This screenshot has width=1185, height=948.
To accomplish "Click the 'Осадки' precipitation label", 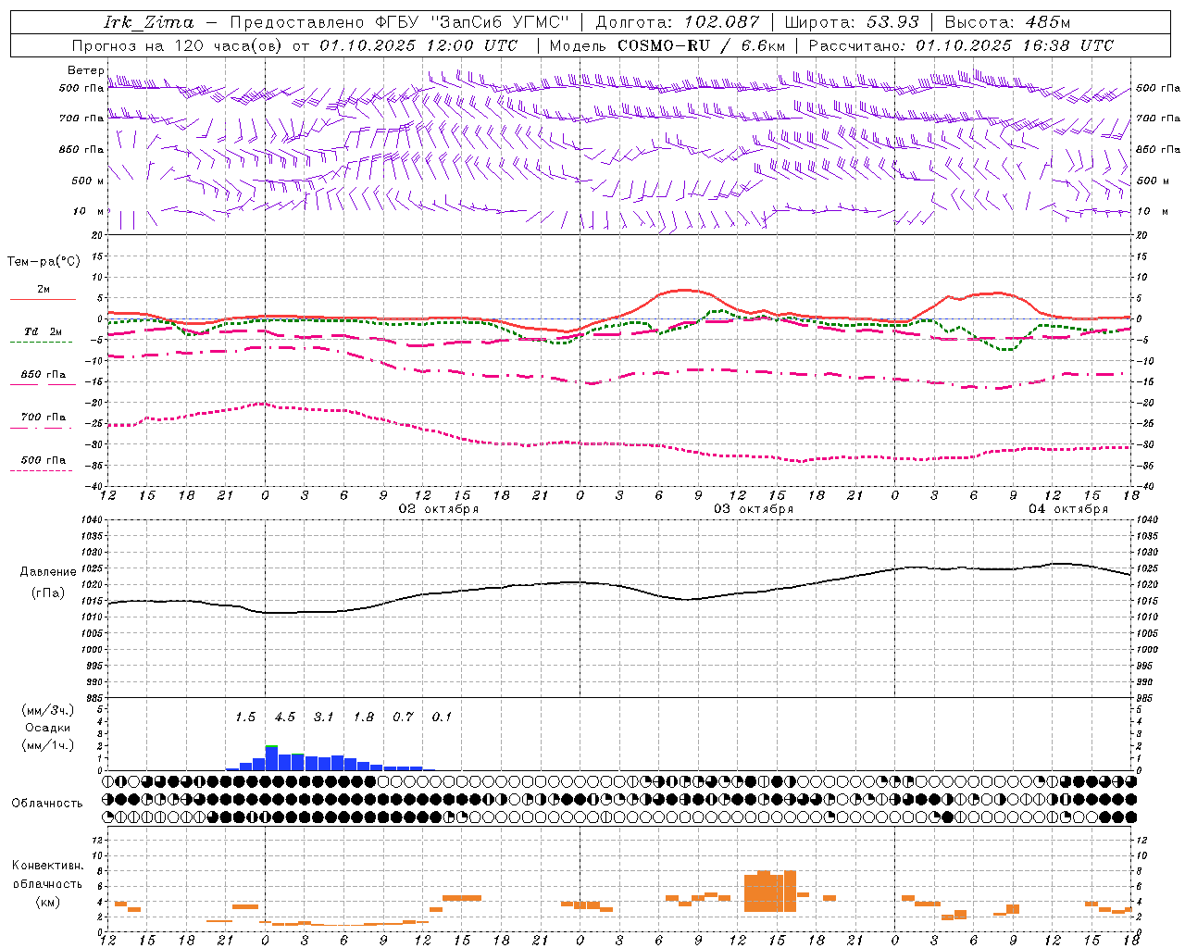I will (x=47, y=729).
